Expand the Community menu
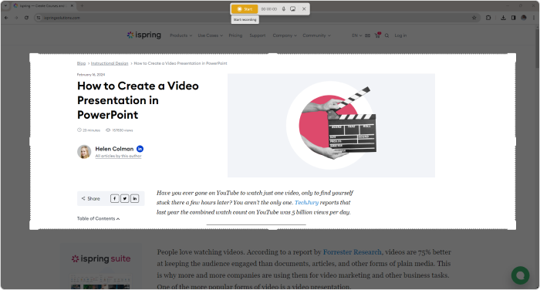This screenshot has width=540, height=290. (x=316, y=35)
